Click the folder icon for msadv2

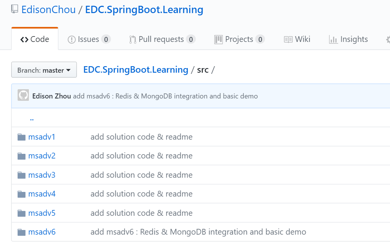click(x=22, y=156)
